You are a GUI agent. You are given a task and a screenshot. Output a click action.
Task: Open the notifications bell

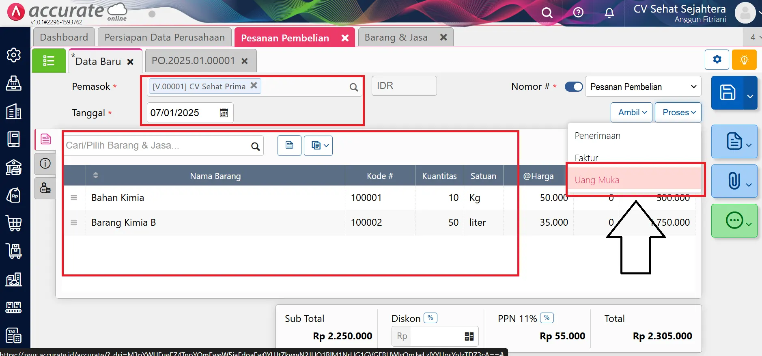[609, 13]
